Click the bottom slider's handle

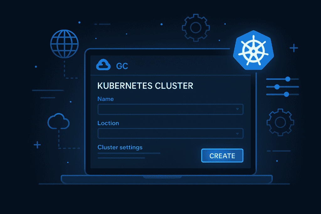click(x=287, y=94)
